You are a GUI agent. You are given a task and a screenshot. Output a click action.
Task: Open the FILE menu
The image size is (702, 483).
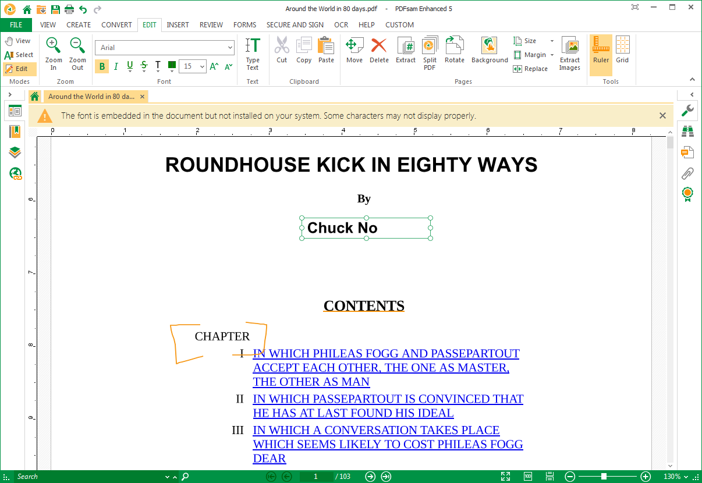[x=16, y=25]
